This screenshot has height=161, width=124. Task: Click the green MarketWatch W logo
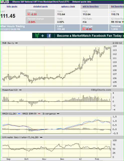coord(37,36)
